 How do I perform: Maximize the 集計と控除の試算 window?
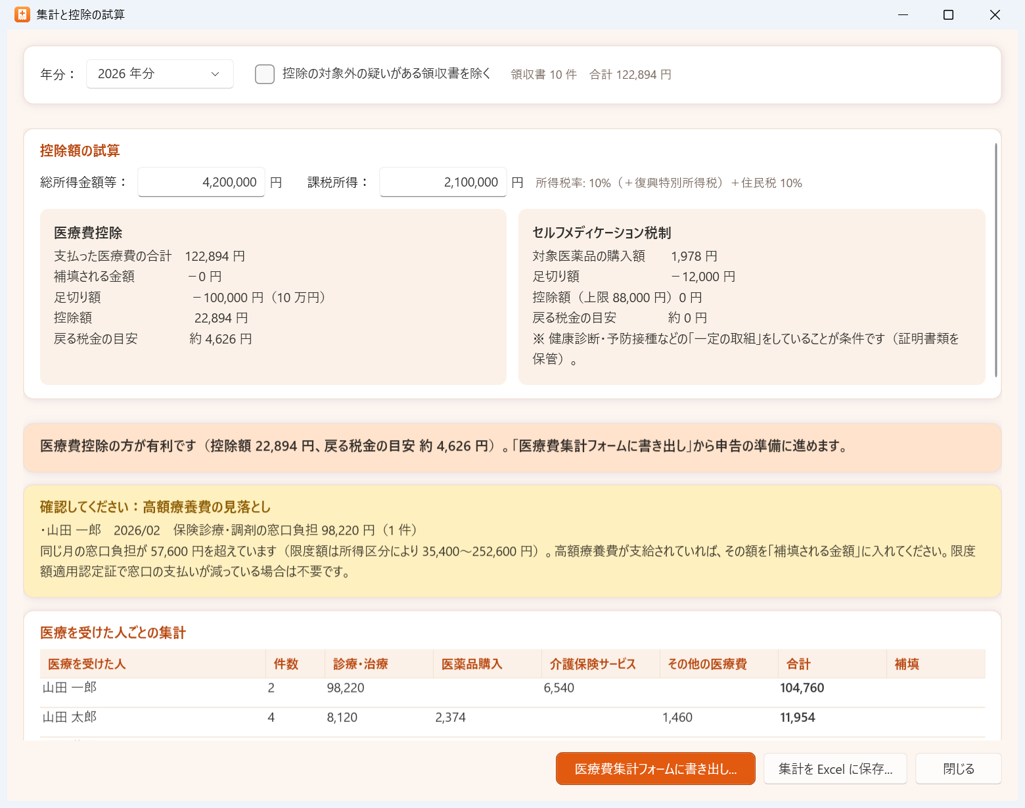coord(948,14)
